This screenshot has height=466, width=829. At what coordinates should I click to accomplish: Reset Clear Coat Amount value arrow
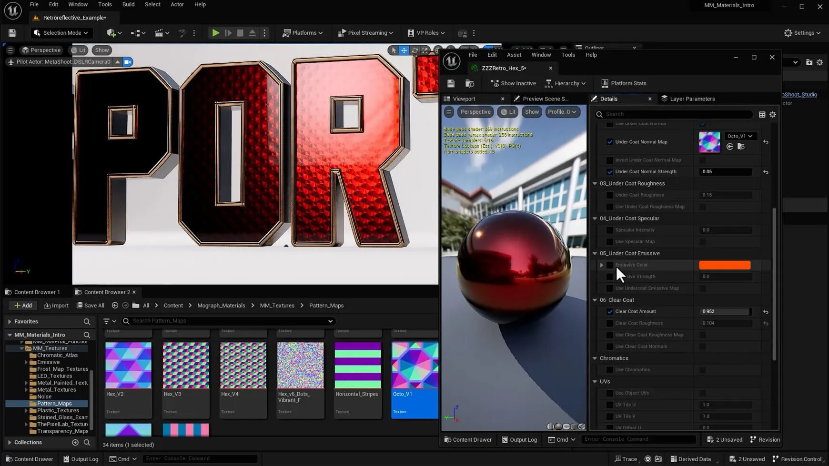click(x=766, y=312)
